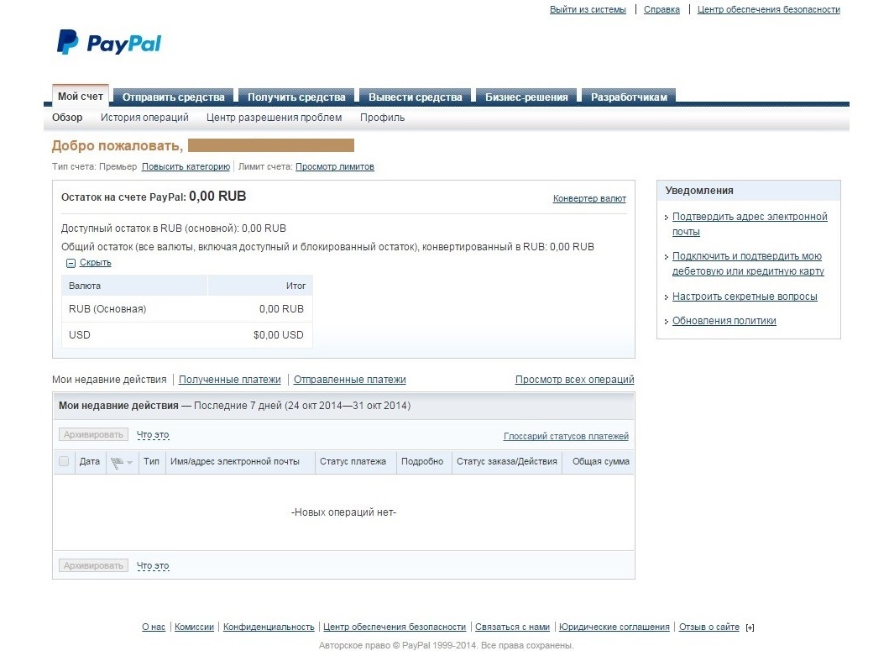Open footer Центр обеспечения безопасности link

click(x=395, y=627)
